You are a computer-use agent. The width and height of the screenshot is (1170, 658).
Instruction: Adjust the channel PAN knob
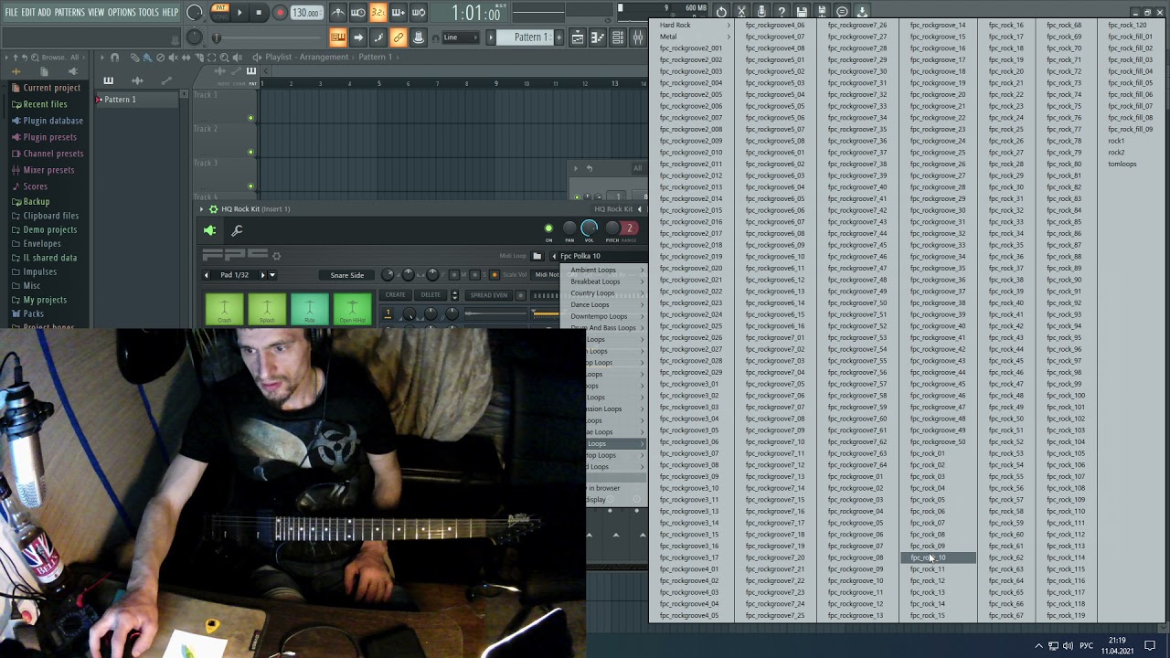569,228
